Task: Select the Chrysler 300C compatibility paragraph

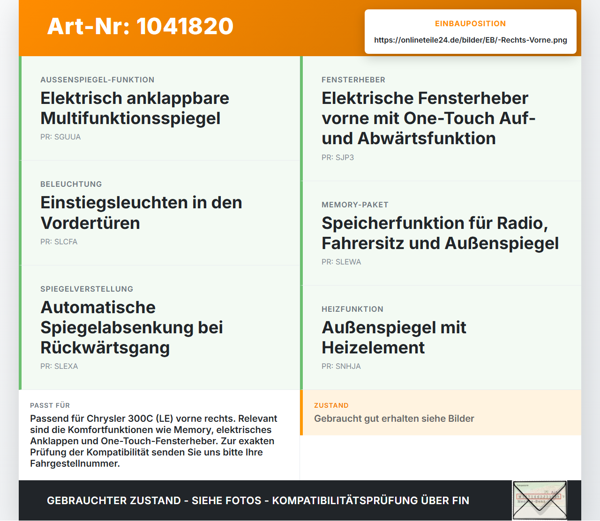Action: [154, 441]
